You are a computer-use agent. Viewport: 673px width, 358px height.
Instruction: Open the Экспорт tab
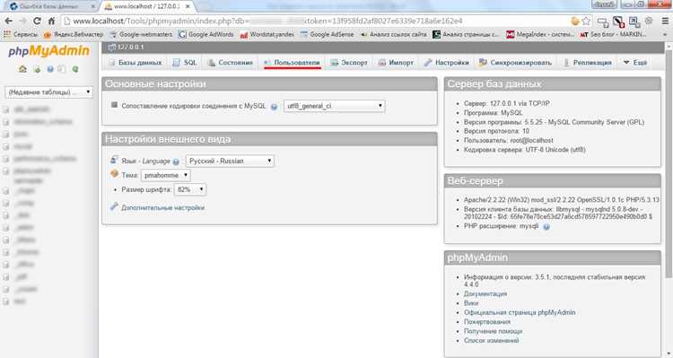pyautogui.click(x=349, y=63)
